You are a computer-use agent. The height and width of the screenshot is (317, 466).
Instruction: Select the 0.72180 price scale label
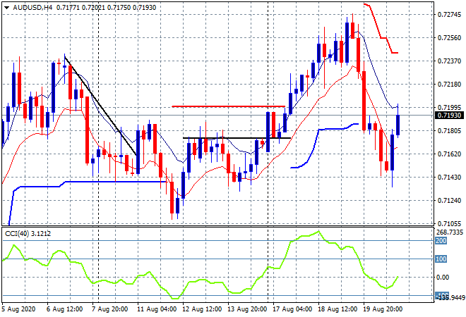(x=449, y=85)
